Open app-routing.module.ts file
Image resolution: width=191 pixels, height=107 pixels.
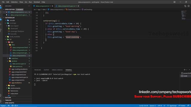pos(19,69)
